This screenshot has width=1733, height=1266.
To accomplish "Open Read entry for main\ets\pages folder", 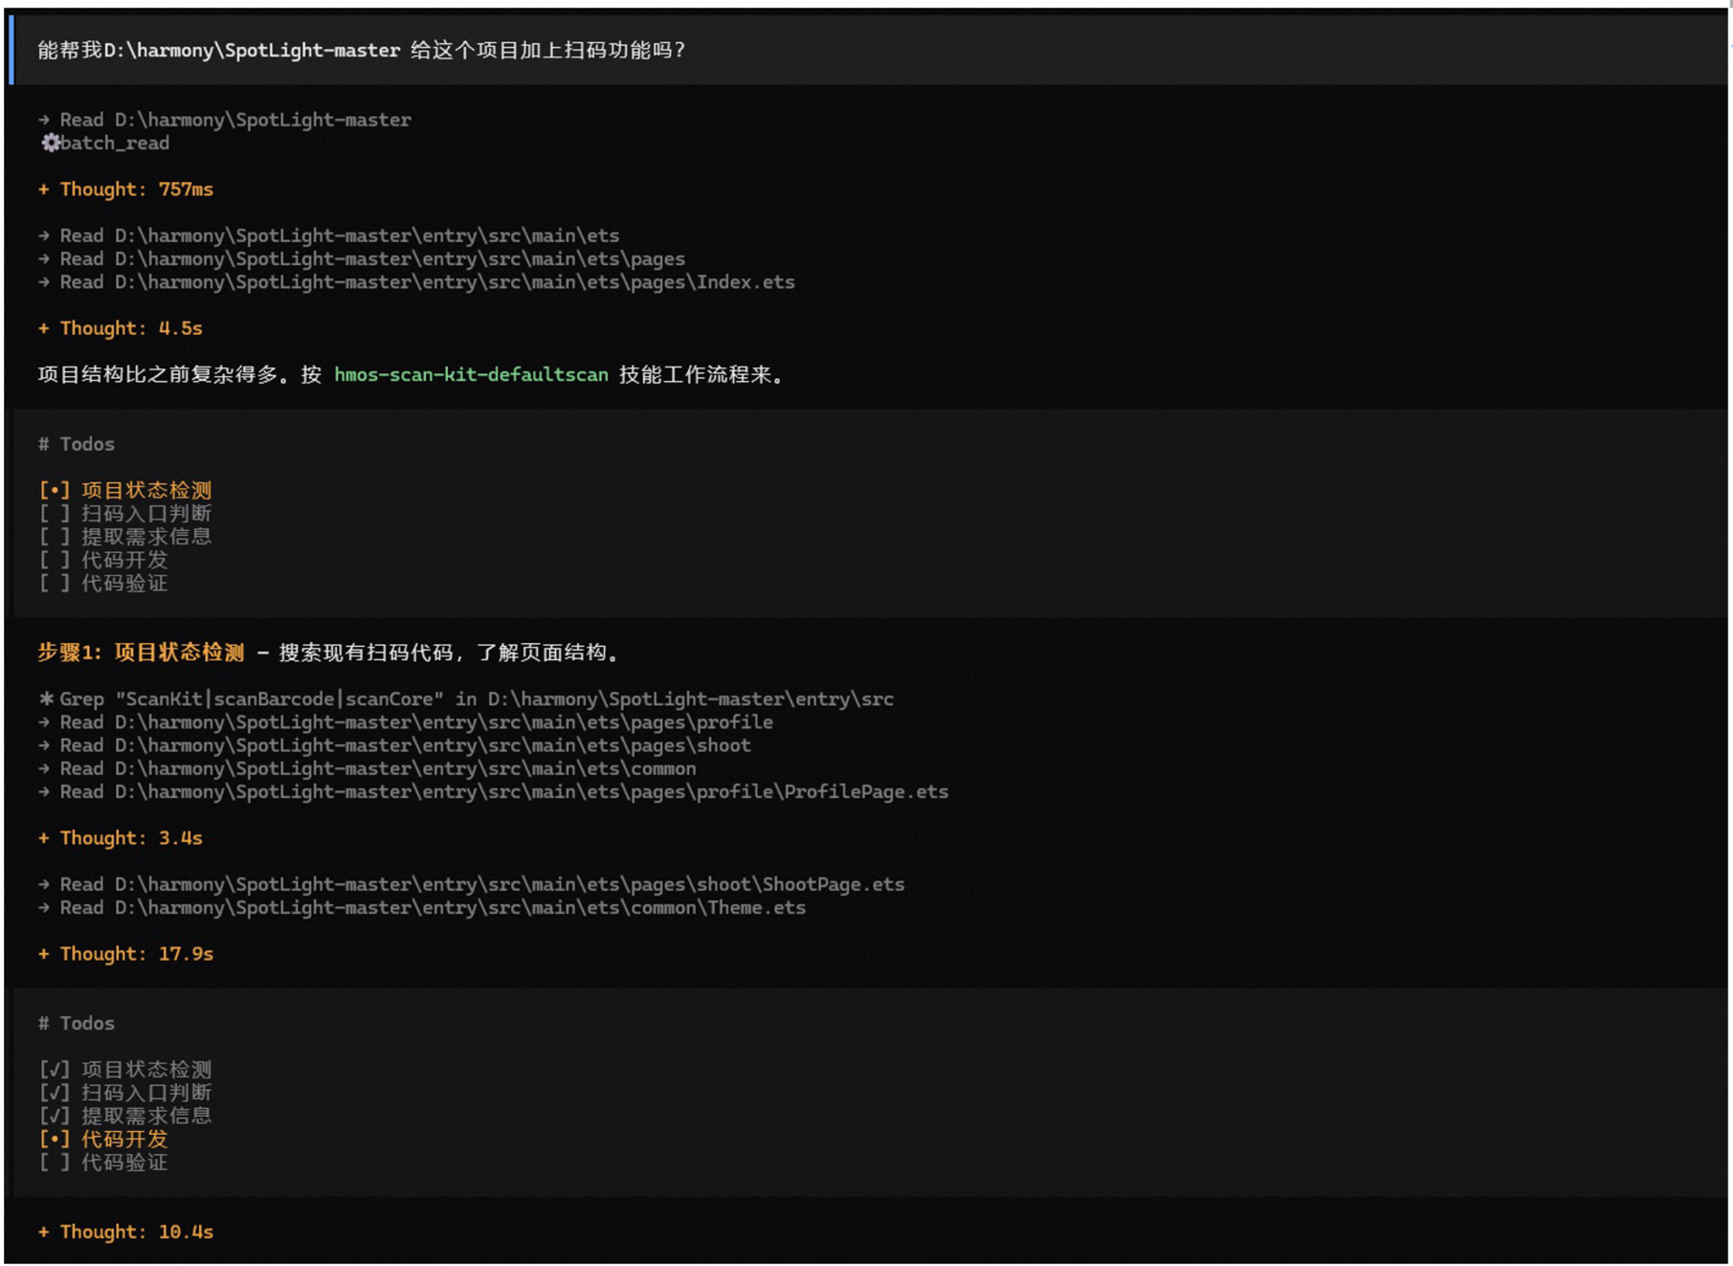I will 362,259.
